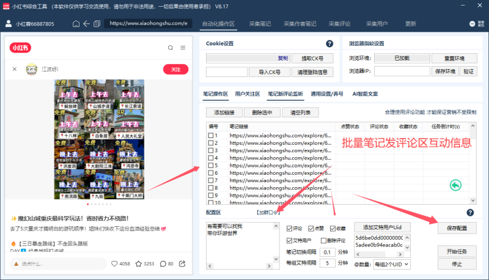489x280 pixels.
Task: Click the green circular back arrow icon
Action: pos(455,185)
